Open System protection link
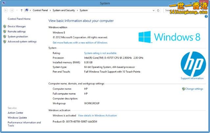The width and height of the screenshot is (210, 133). 18,36
